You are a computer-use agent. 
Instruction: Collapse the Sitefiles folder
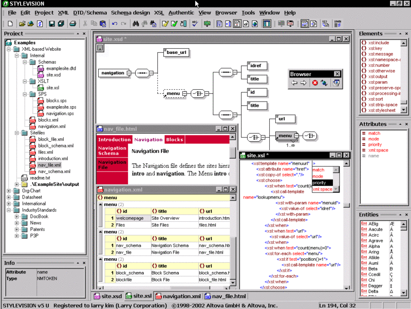[17, 133]
